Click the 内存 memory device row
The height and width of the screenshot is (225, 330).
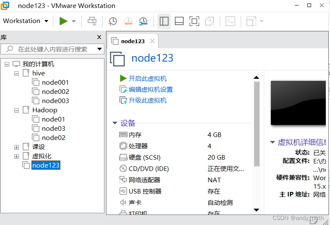[x=182, y=134]
